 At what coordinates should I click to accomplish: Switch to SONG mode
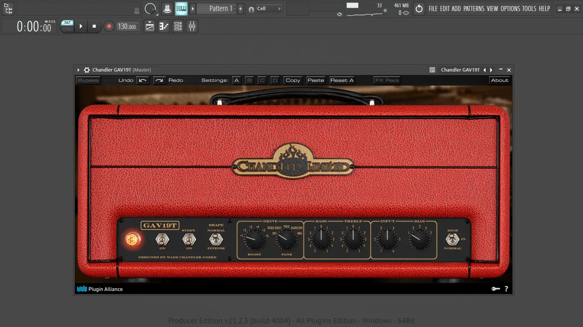pyautogui.click(x=67, y=29)
